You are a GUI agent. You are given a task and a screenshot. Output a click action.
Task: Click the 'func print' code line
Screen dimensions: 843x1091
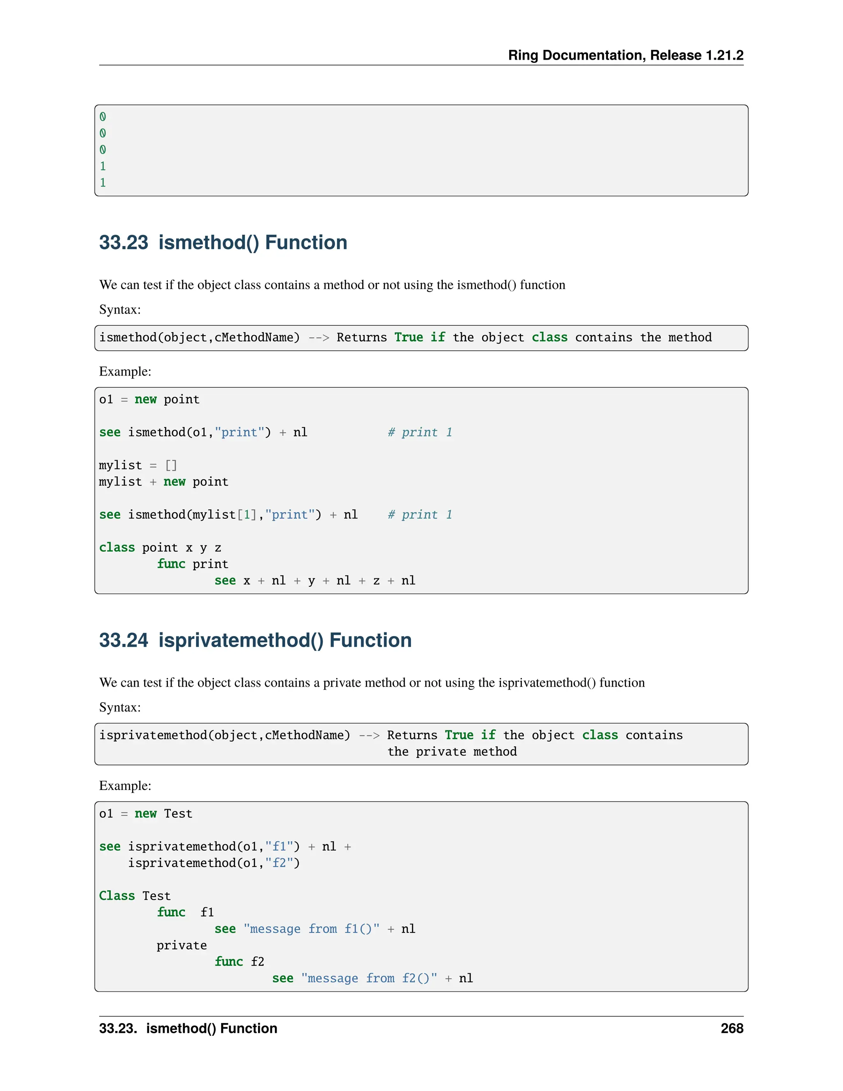[192, 564]
